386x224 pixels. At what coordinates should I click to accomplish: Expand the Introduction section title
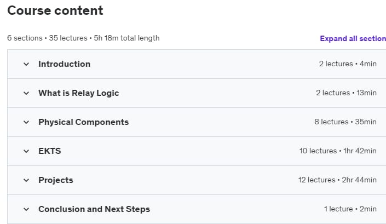64,64
